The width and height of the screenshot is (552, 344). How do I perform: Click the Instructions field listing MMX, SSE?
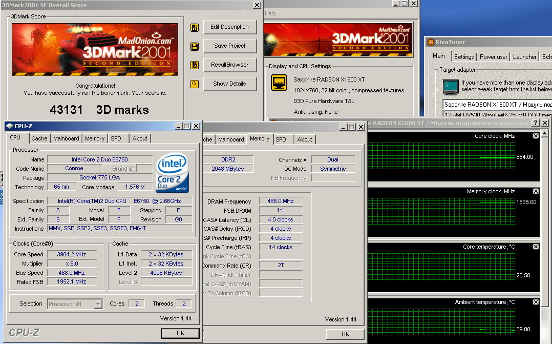click(120, 229)
